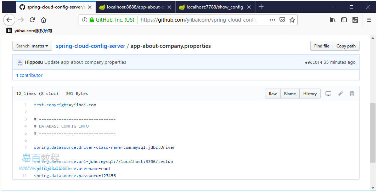This screenshot has width=378, height=192.
Task: Go to the browser home page
Action: click(44, 20)
